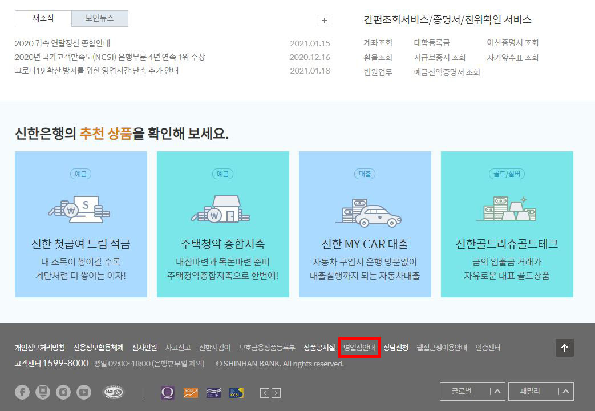Open the Facebook social icon

[x=22, y=392]
